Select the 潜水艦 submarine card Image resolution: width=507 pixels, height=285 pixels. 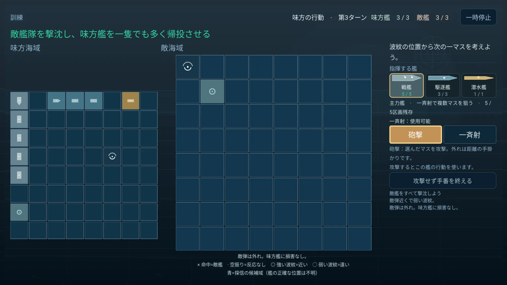pyautogui.click(x=478, y=85)
